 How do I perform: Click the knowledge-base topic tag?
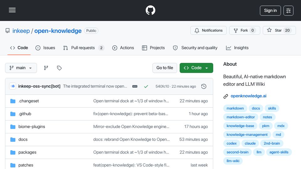click(240, 126)
